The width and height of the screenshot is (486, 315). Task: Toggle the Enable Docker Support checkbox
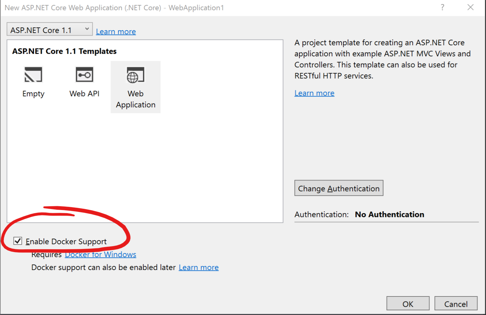[x=18, y=241]
